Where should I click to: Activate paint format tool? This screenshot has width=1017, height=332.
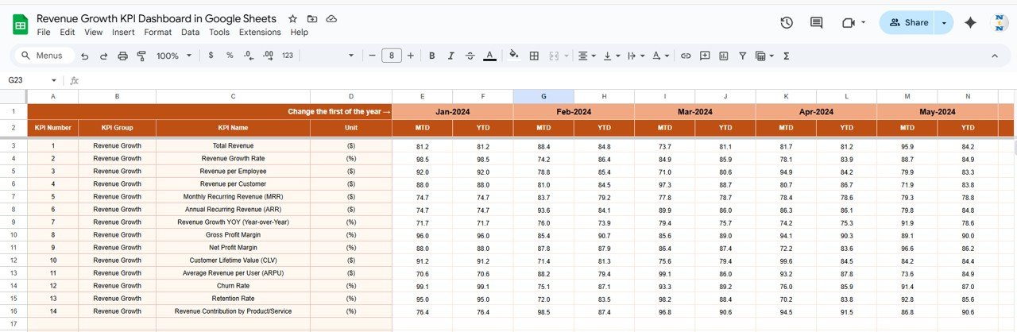pos(141,56)
